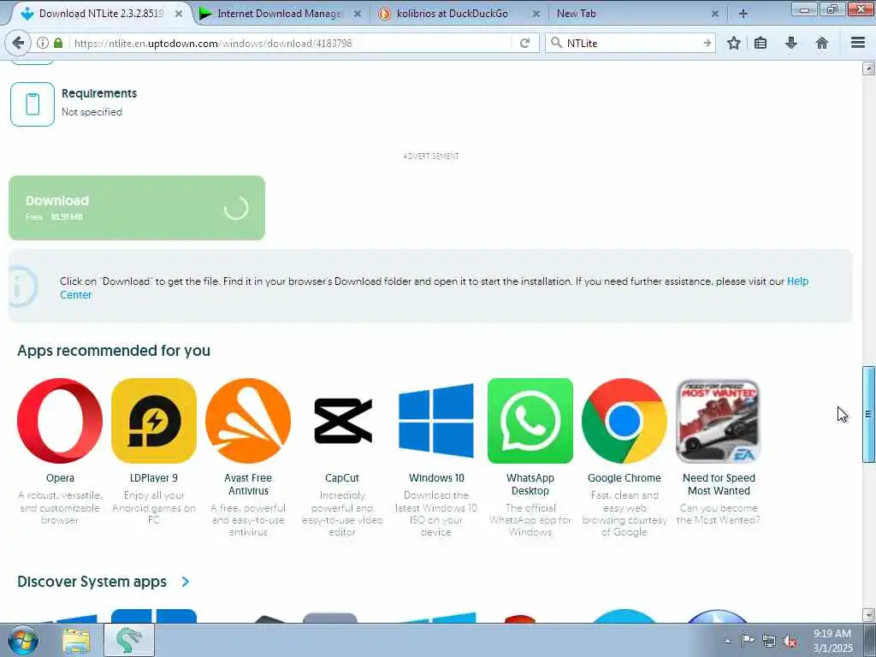Image resolution: width=876 pixels, height=657 pixels.
Task: Open the hamburger menu
Action: (x=858, y=43)
